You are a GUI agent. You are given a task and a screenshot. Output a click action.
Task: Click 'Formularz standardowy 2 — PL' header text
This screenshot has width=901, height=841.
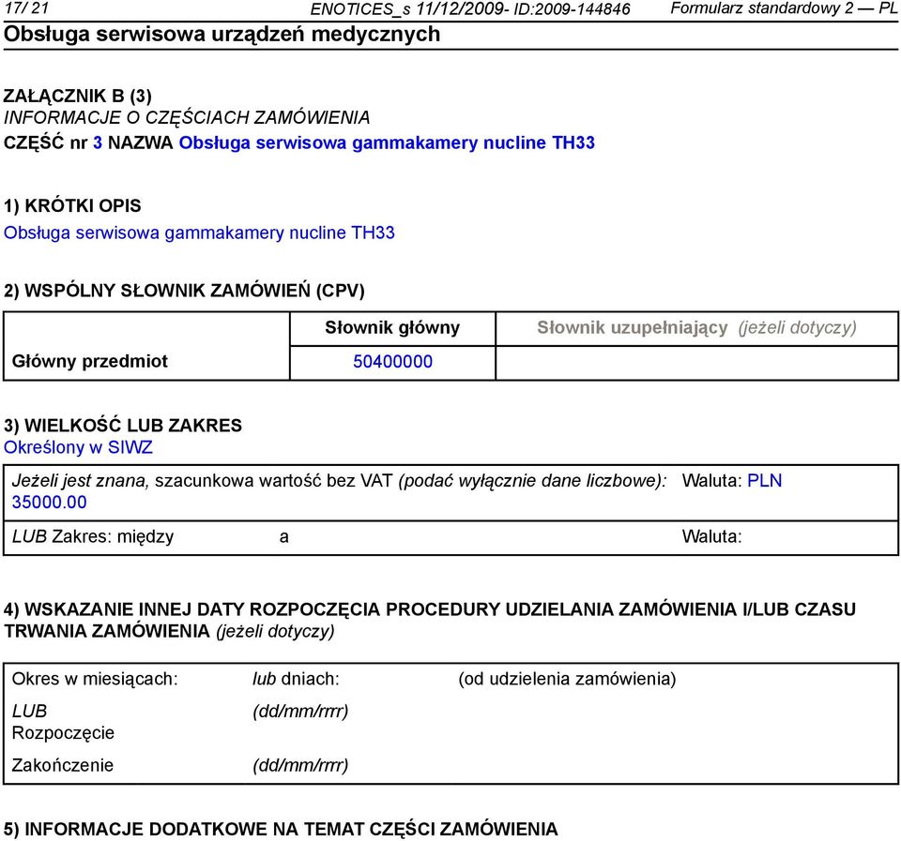point(784,8)
